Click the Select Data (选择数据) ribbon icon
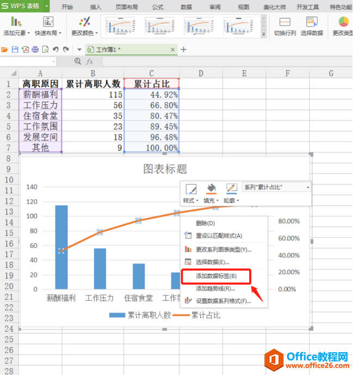 pos(312,22)
